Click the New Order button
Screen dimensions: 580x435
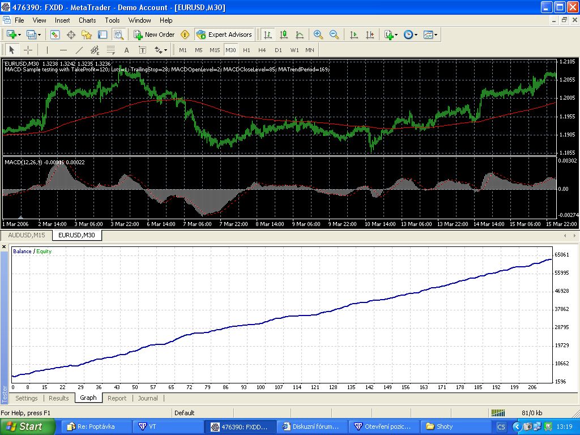point(154,35)
